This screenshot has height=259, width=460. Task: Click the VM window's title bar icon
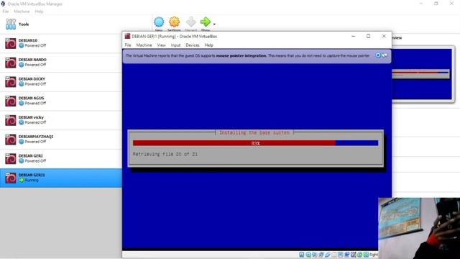(127, 36)
